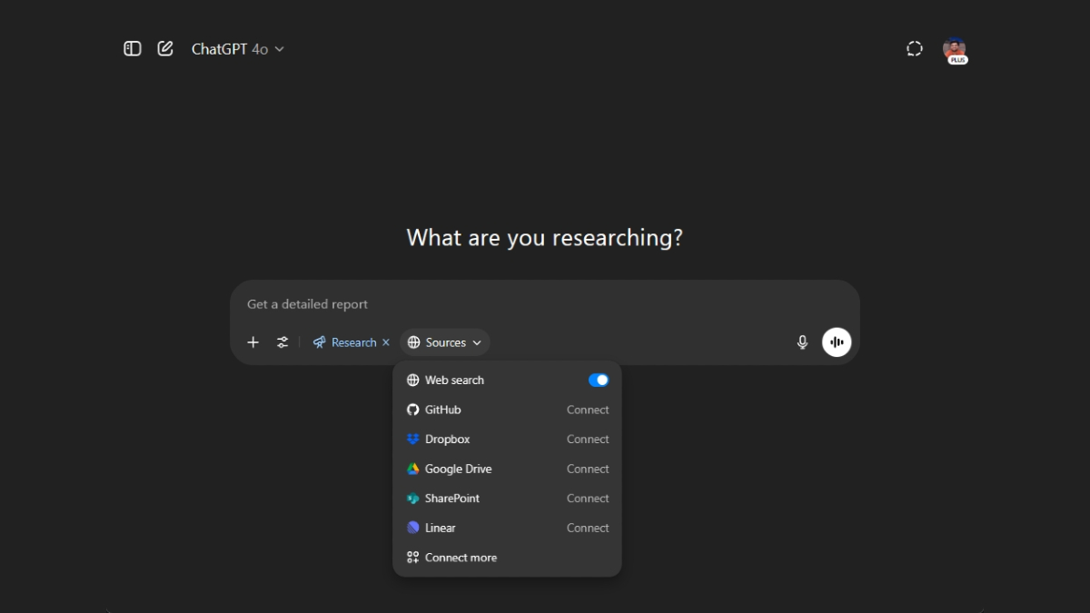Collapse the Sources dropdown

(x=445, y=342)
